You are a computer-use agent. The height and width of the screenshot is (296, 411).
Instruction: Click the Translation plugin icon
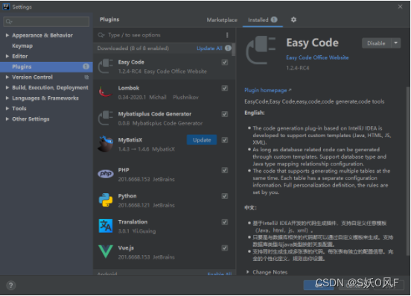106,226
